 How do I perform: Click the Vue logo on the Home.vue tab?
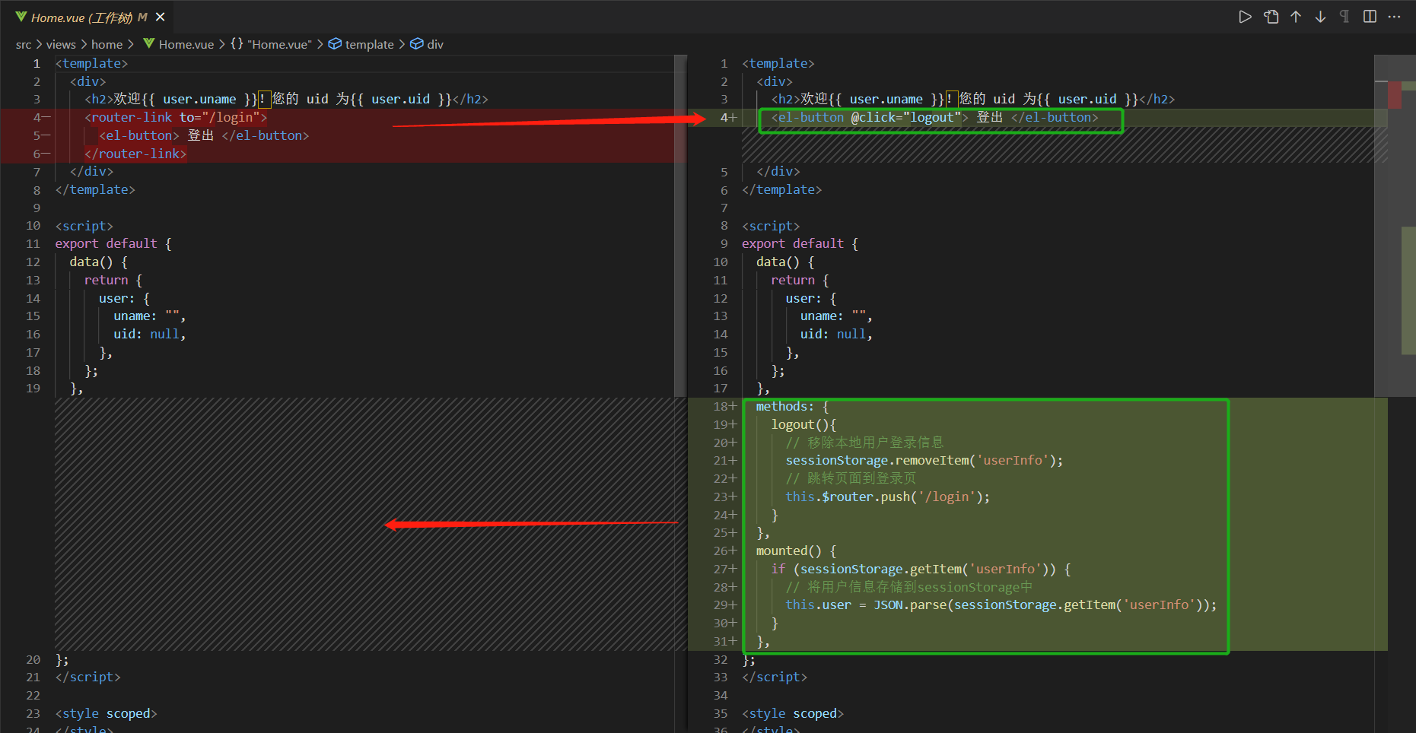click(21, 17)
